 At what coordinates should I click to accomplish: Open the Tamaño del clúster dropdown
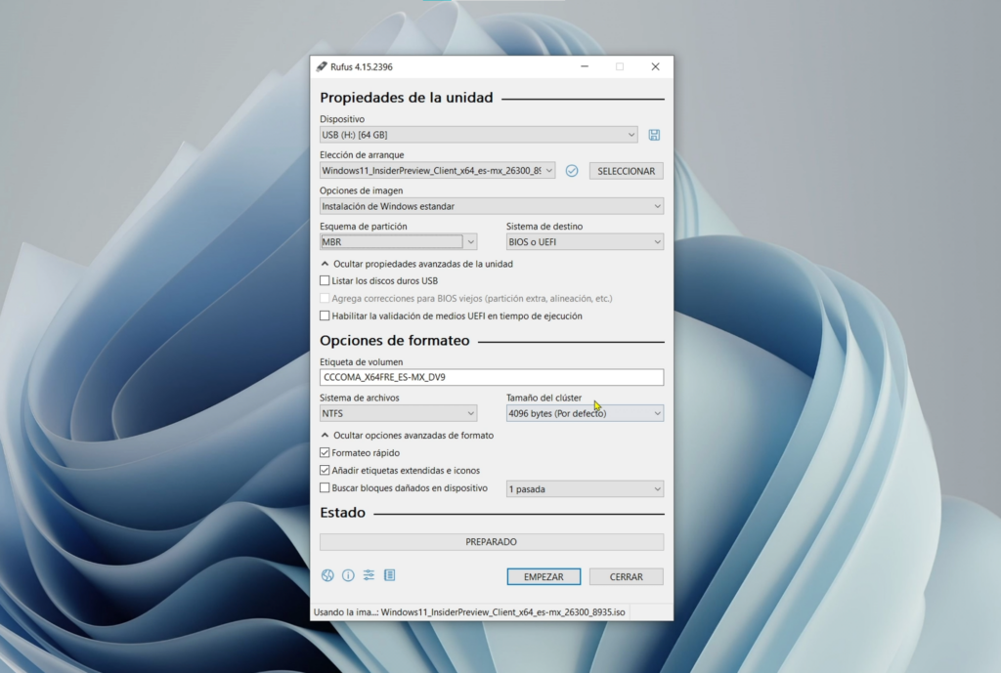(585, 413)
